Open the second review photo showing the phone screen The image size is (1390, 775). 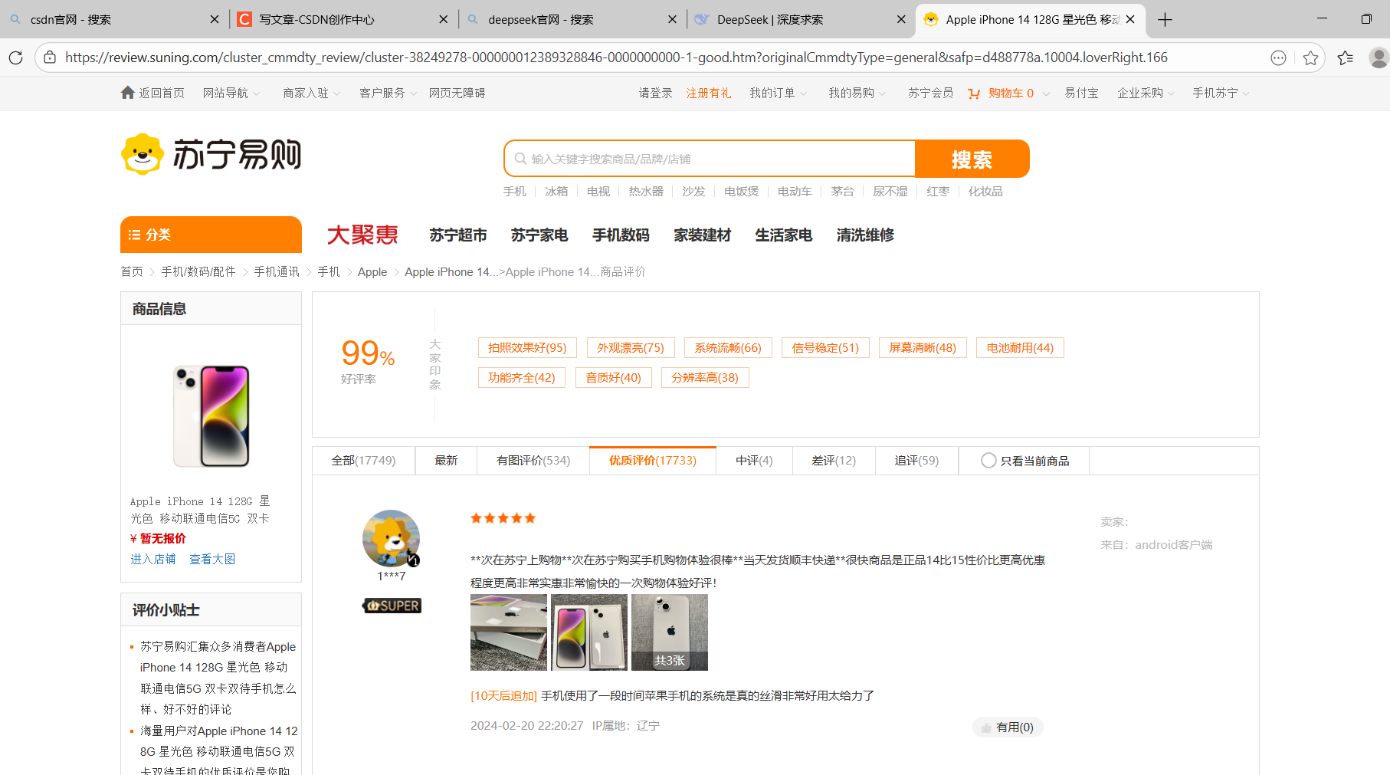click(x=589, y=632)
